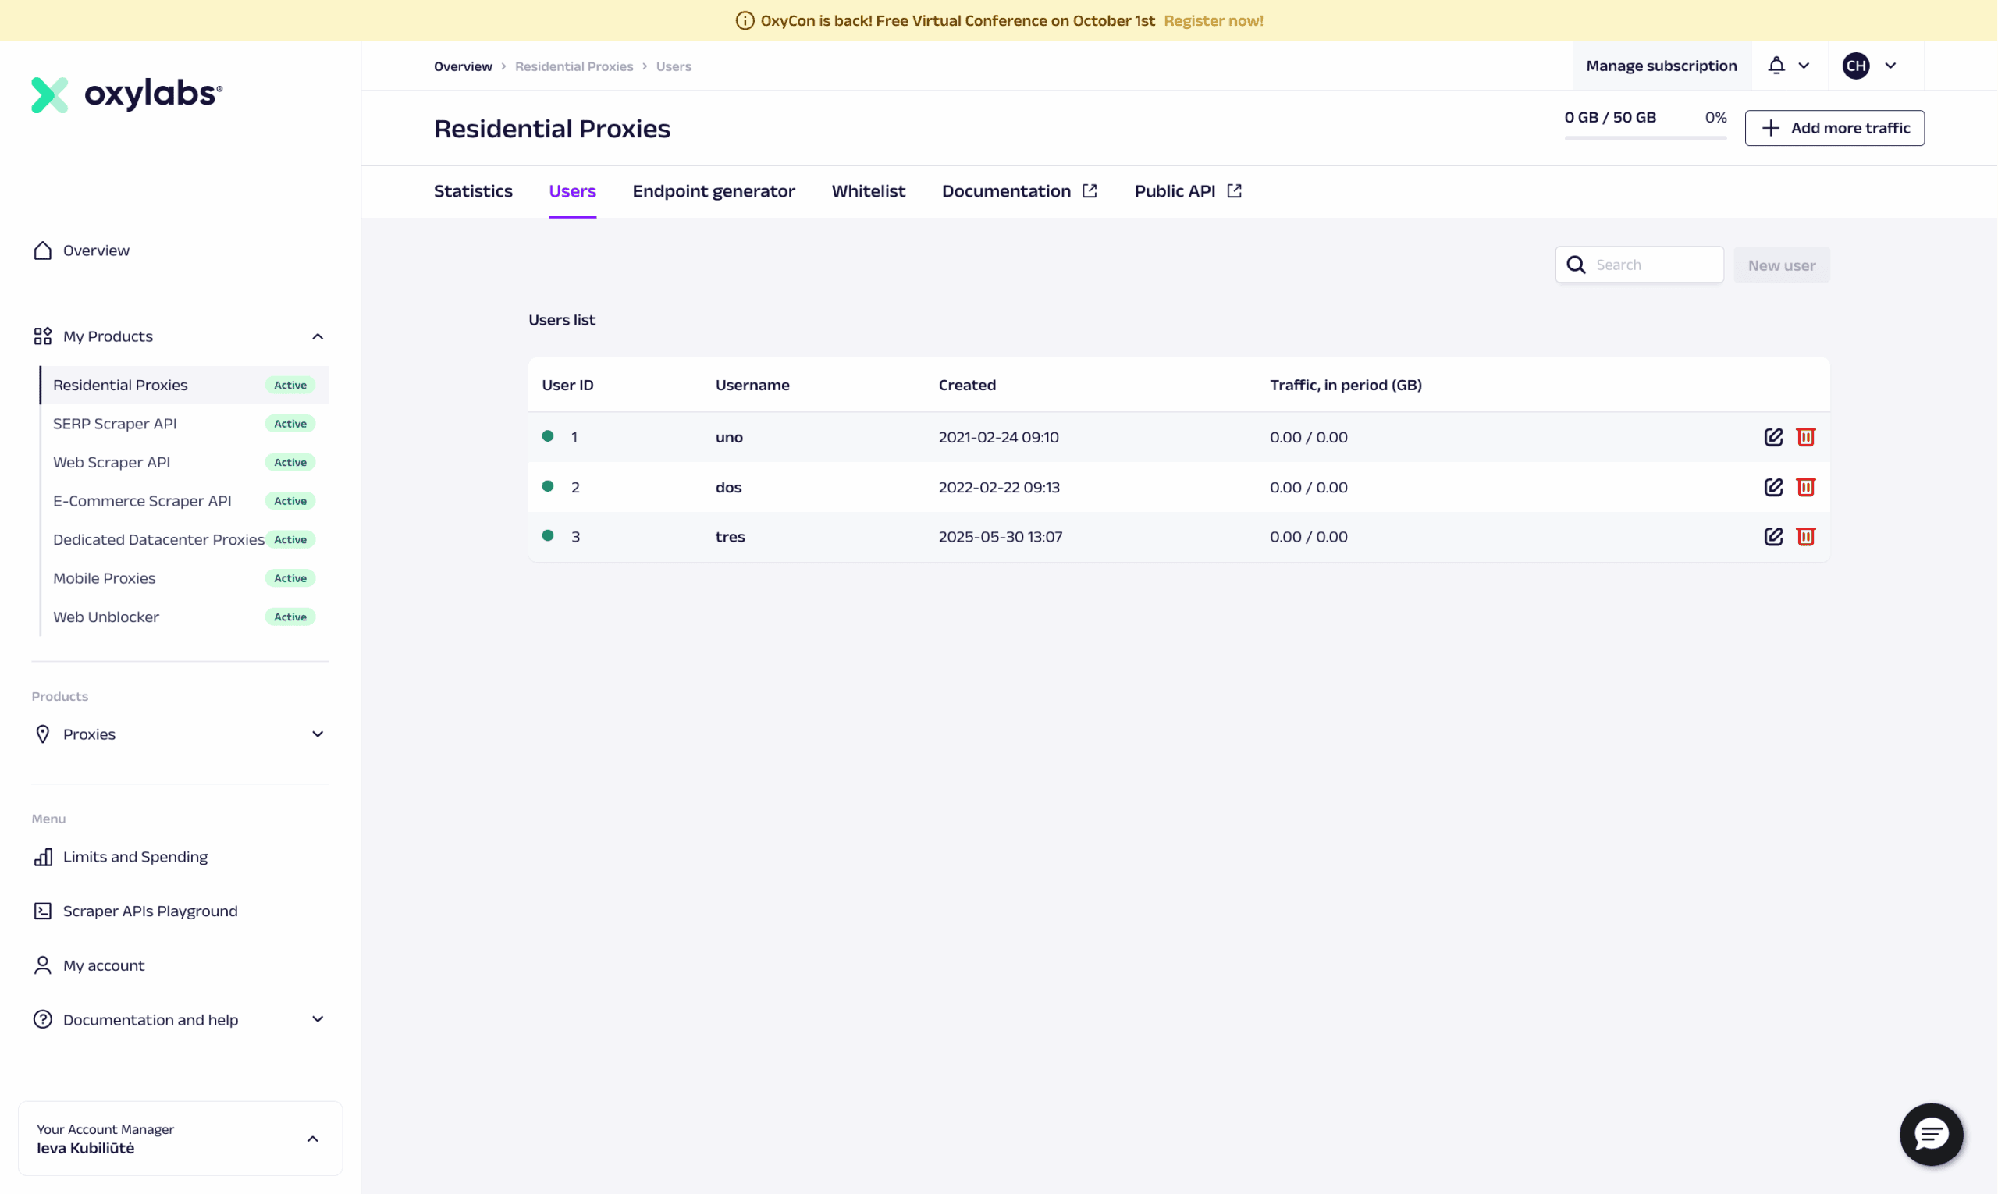Viewport: 1998px width, 1194px height.
Task: Click username dos in users list
Action: pyautogui.click(x=728, y=488)
